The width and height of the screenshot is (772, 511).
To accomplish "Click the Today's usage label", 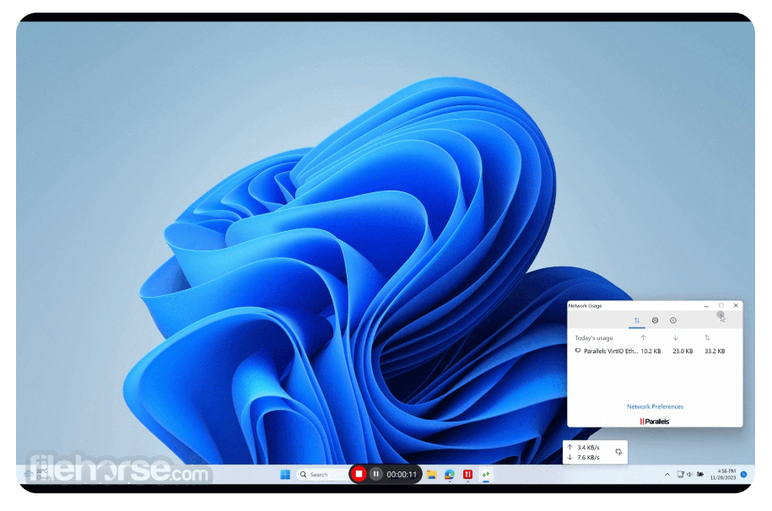I will click(x=594, y=338).
